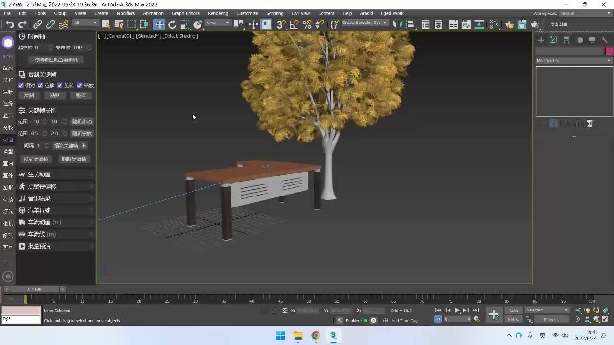Click the 时间轴匹配当前相机 button
Viewport: 614px width, 345px height.
pyautogui.click(x=56, y=59)
